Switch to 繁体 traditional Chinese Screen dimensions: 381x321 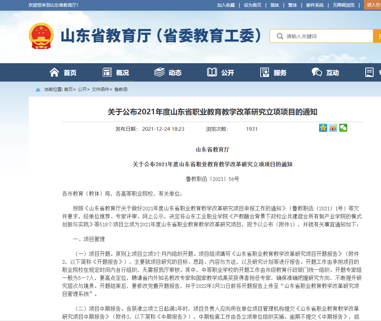click(292, 5)
